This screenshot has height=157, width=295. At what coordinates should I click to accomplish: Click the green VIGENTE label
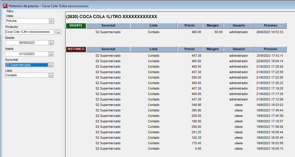coord(76,25)
